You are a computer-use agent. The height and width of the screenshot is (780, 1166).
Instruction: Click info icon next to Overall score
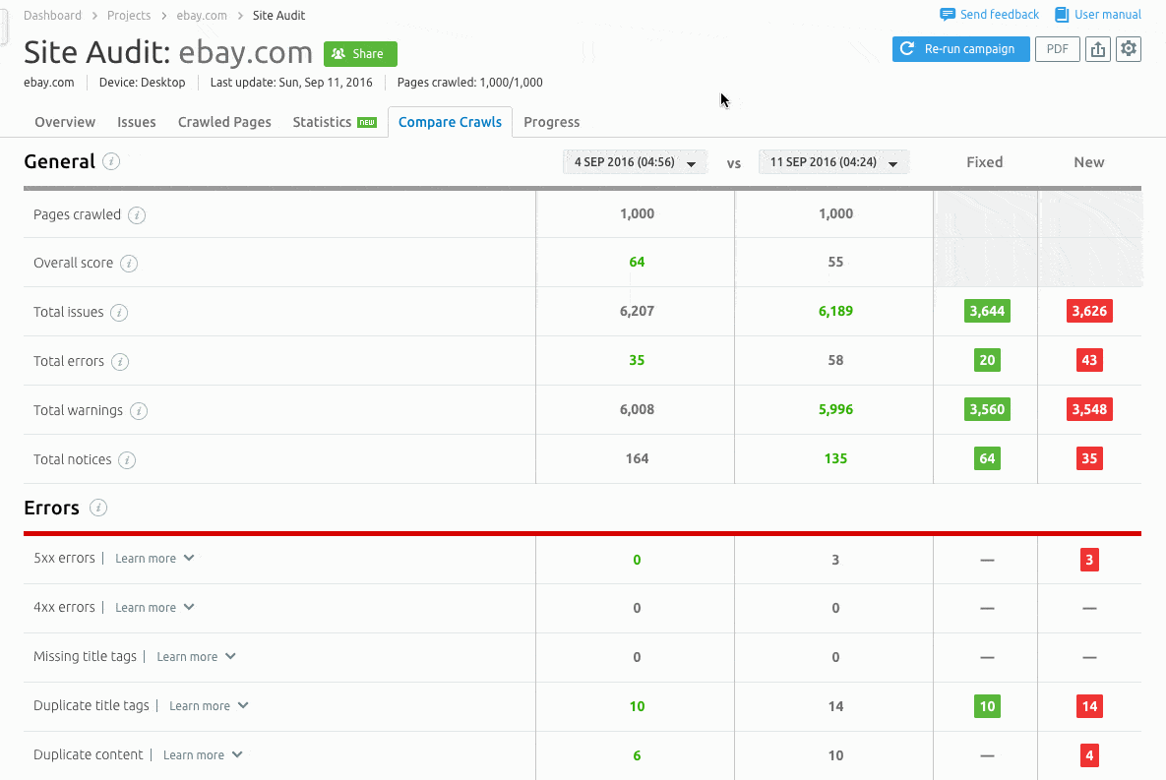click(x=129, y=264)
